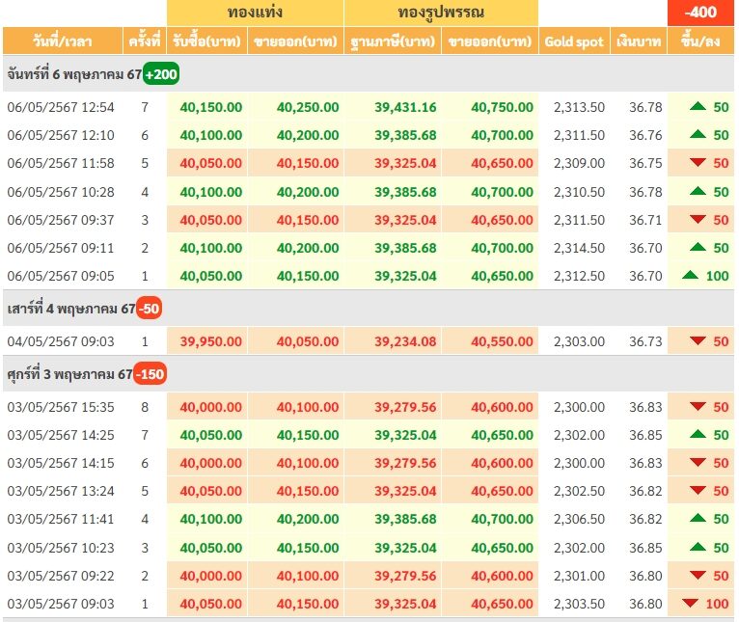Click green up arrow beside 100 at 09:05

[x=690, y=275]
